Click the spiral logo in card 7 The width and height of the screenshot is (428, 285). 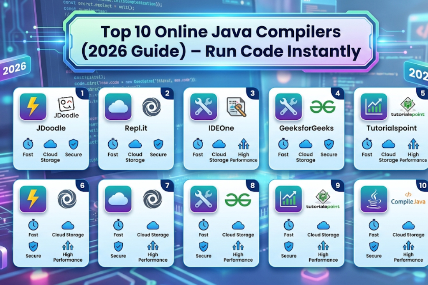(152, 199)
